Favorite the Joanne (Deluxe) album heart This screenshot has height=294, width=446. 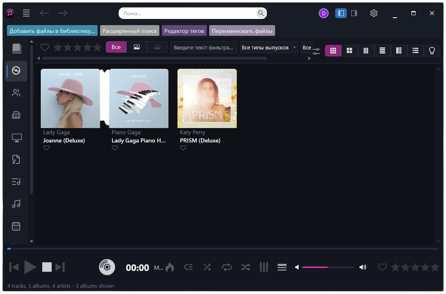click(x=47, y=148)
